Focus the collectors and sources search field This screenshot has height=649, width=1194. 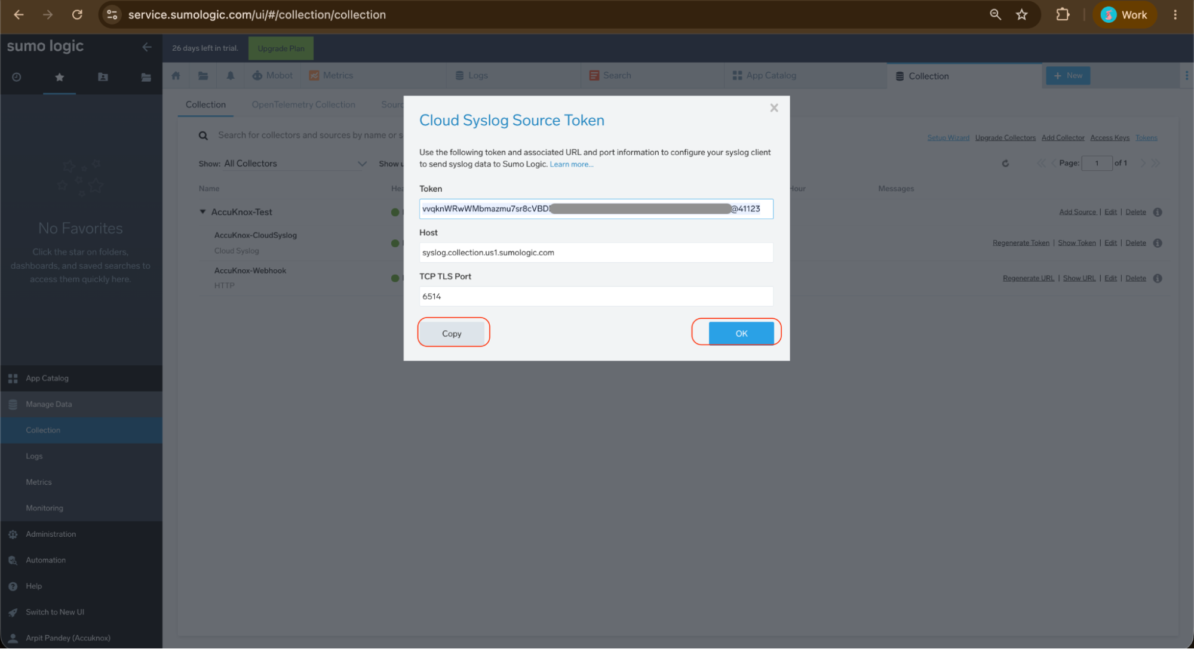311,135
